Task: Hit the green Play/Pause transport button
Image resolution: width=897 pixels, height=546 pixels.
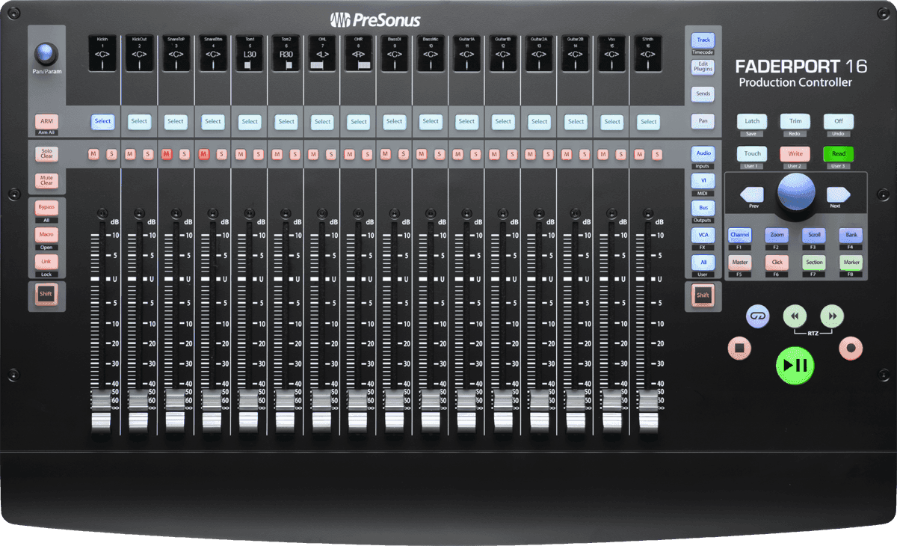Action: coord(795,365)
